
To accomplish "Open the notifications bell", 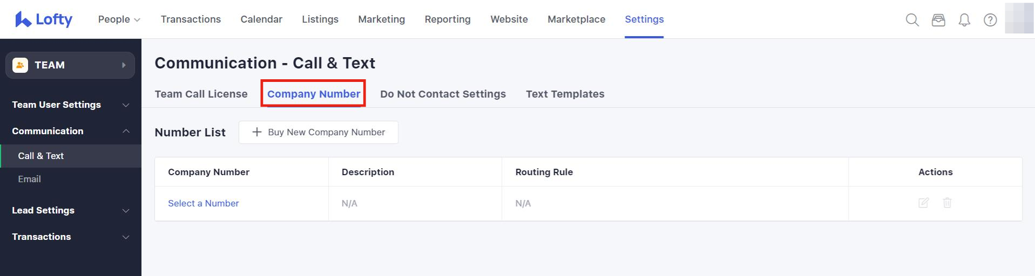I will pos(964,20).
